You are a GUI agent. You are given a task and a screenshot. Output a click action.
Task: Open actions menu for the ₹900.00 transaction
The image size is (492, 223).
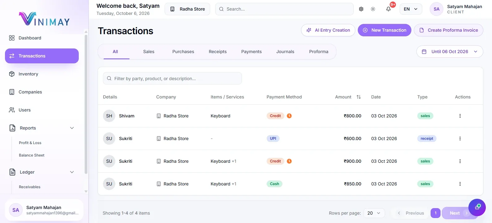460,161
